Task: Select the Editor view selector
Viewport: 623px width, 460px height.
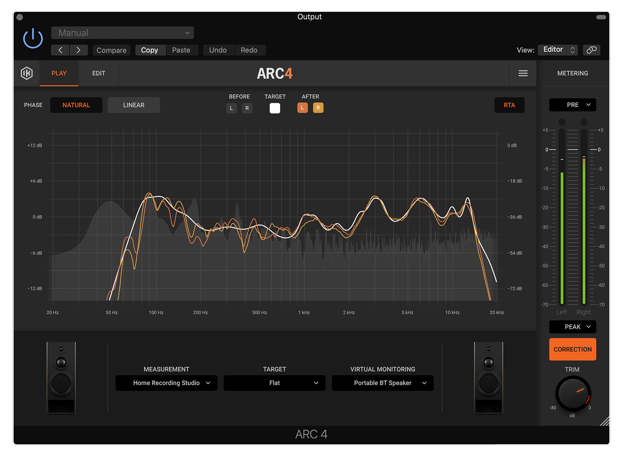Action: [558, 50]
